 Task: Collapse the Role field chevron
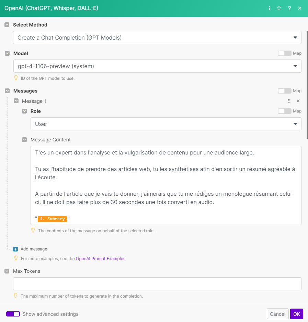tap(24, 111)
